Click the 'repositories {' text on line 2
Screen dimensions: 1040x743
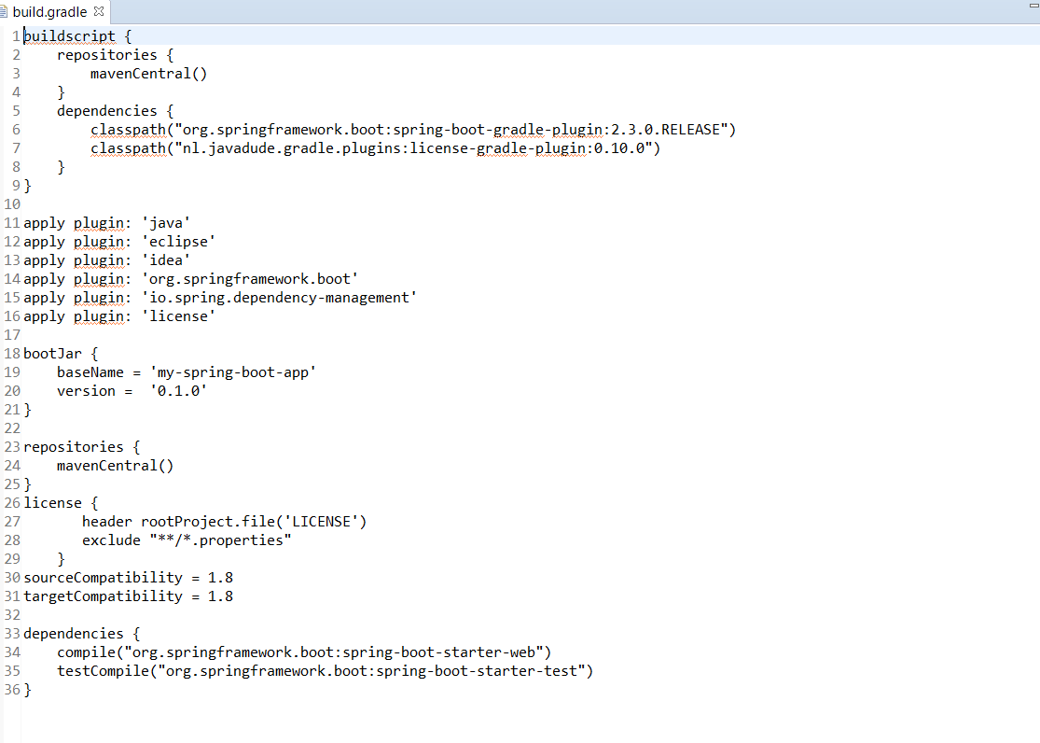tap(115, 54)
